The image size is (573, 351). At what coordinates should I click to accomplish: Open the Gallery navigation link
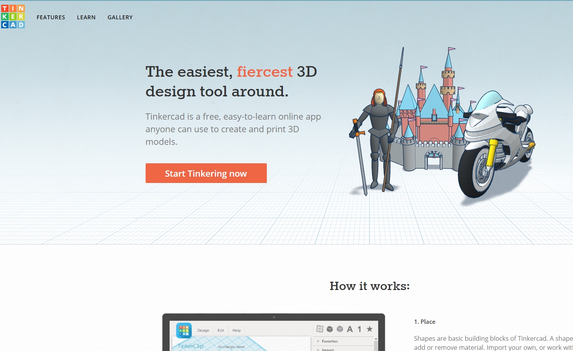pyautogui.click(x=120, y=17)
